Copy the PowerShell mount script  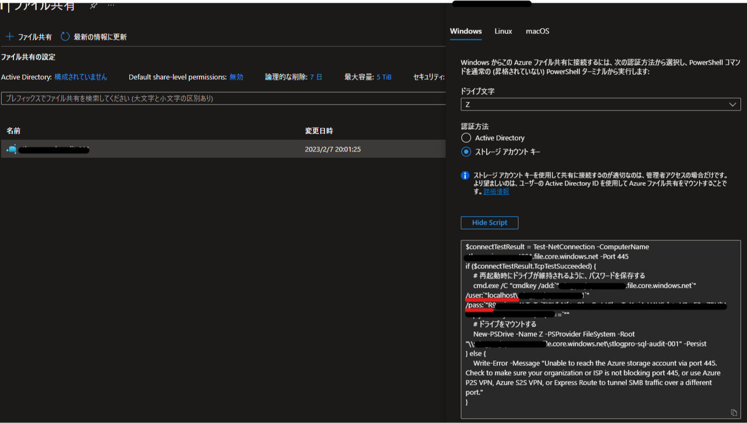click(x=734, y=412)
